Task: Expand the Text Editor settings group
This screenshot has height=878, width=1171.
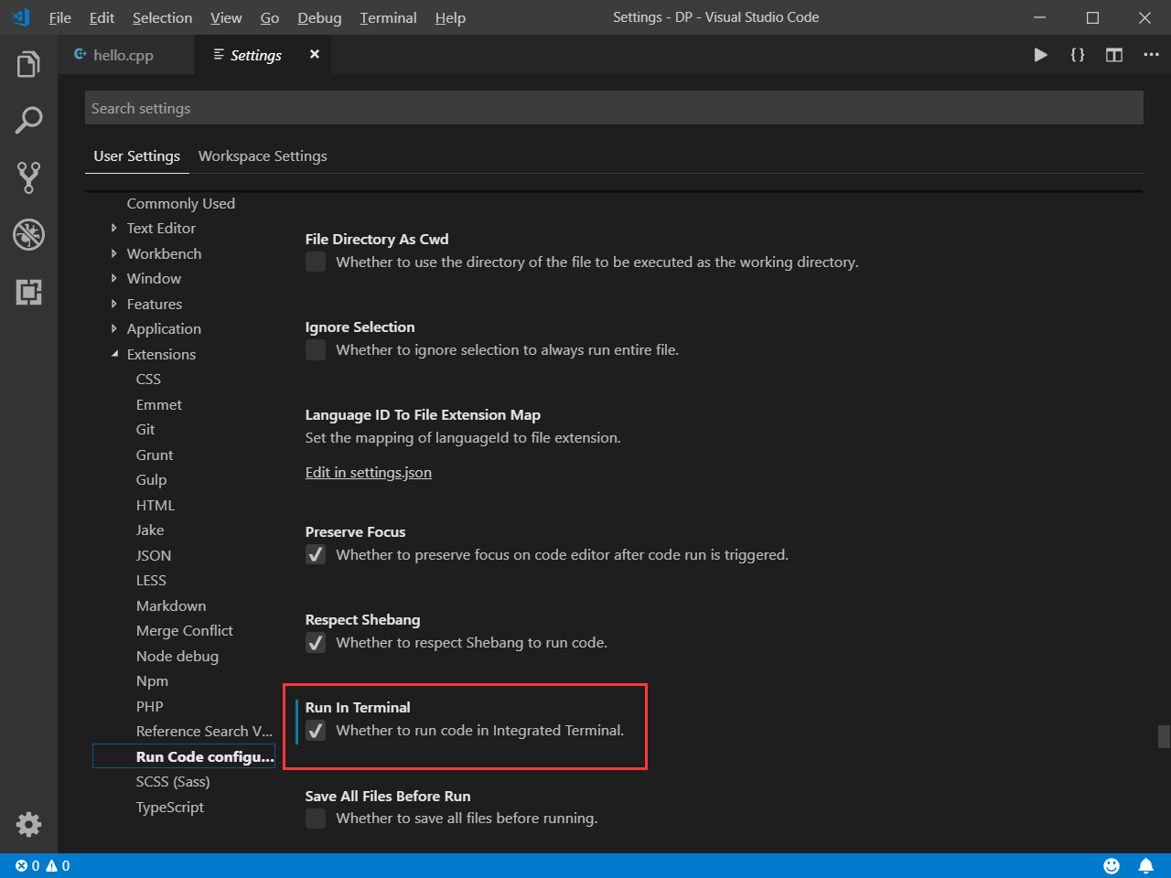Action: point(113,228)
